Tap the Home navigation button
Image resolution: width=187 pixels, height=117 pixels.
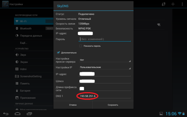(17, 114)
